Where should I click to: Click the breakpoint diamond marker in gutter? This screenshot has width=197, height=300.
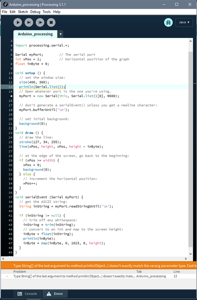tap(11, 96)
